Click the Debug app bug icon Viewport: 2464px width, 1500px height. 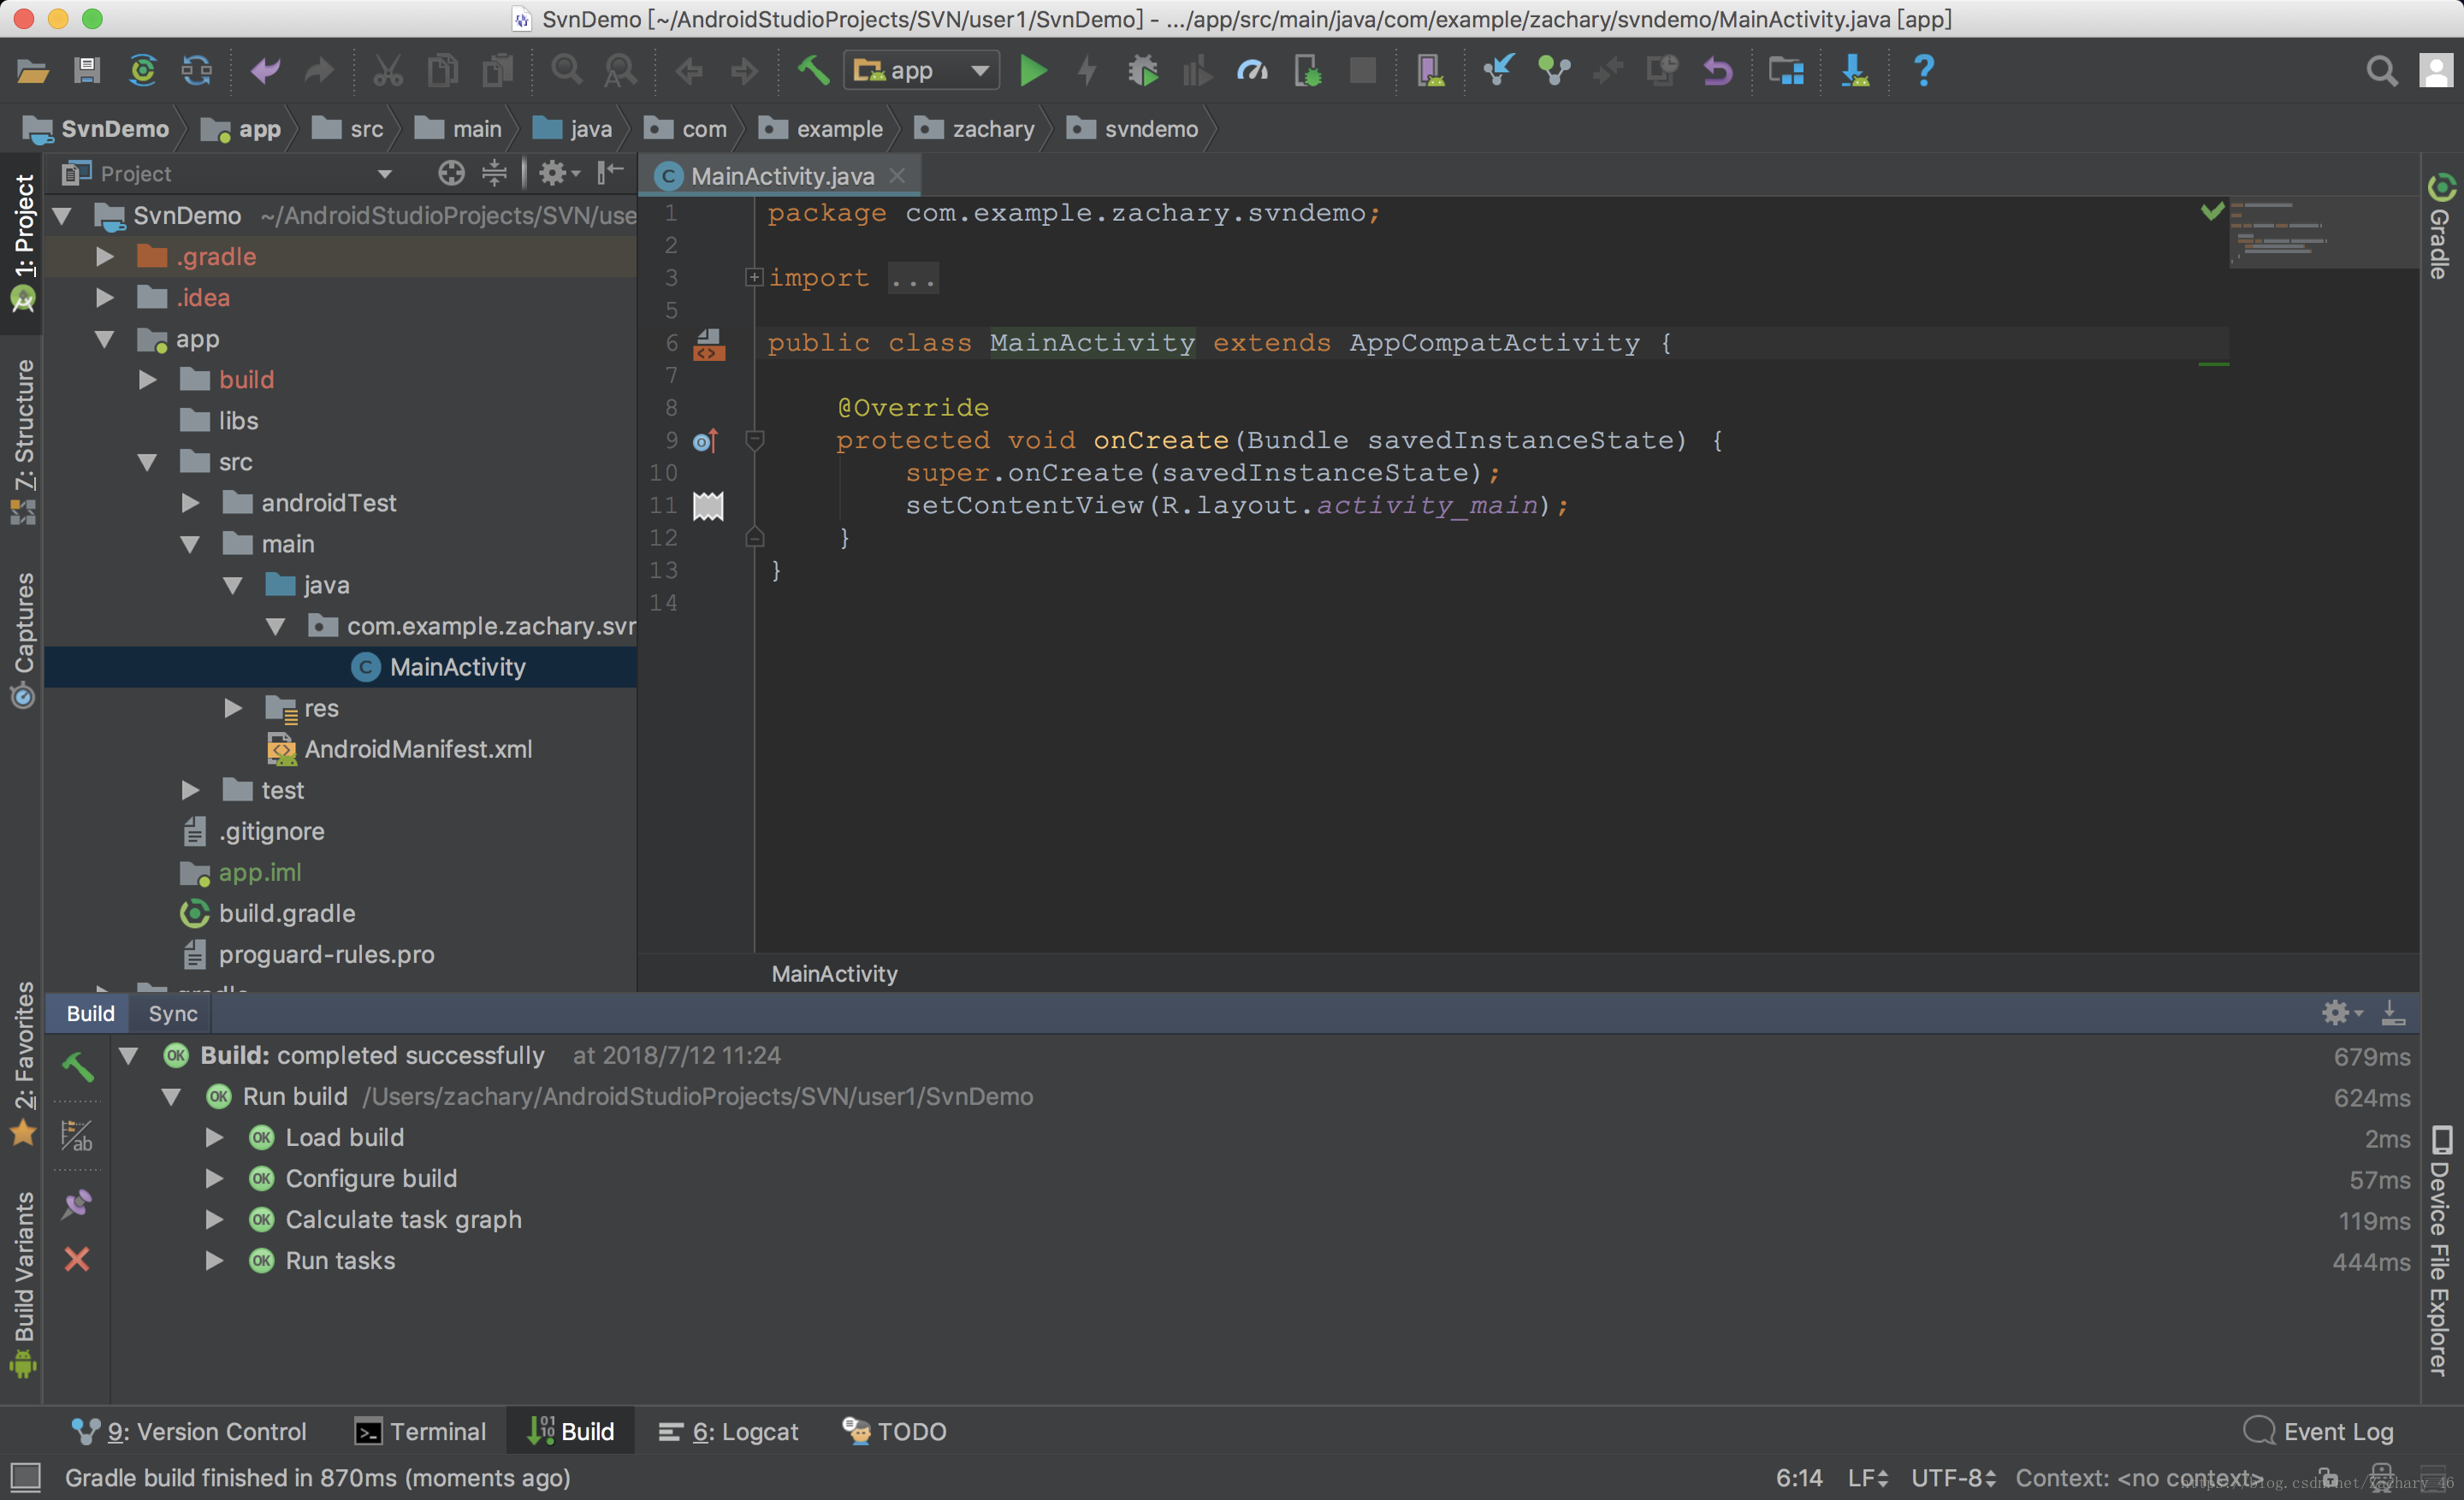[x=1142, y=71]
